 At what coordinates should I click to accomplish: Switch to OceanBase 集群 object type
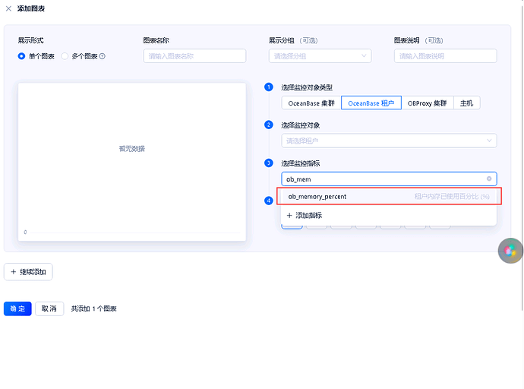(x=311, y=103)
